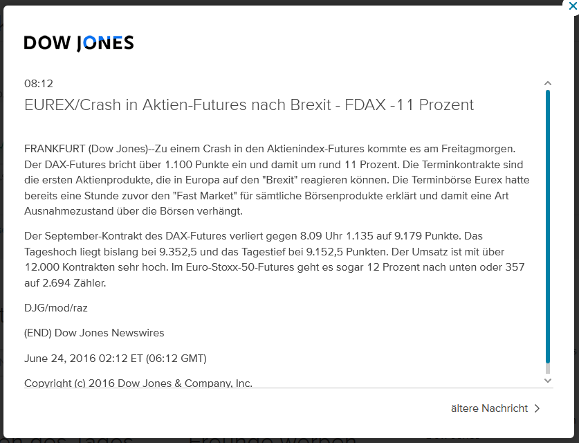Click the scroll-up arrow of the article
Screen dimensions: 579x443
point(548,84)
